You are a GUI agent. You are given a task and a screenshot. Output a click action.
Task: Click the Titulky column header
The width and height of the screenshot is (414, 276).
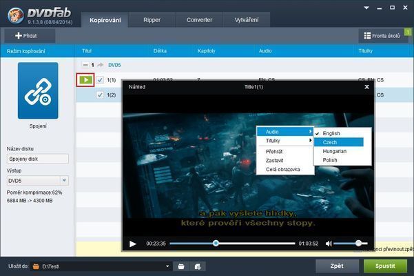click(365, 51)
